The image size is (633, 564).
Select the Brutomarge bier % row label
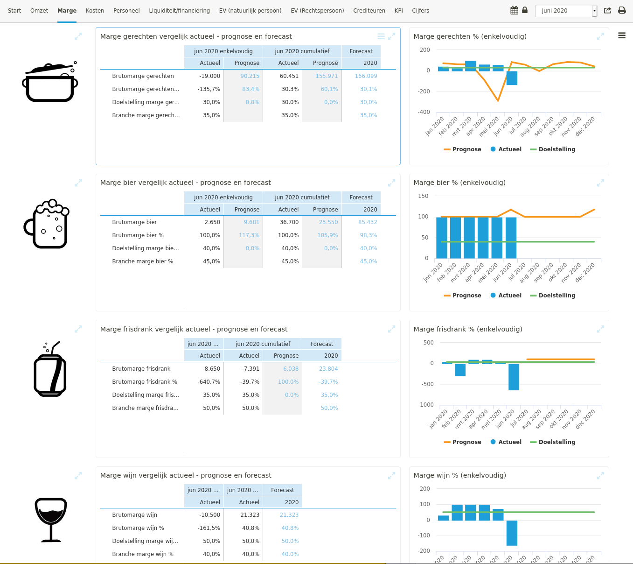click(x=138, y=235)
